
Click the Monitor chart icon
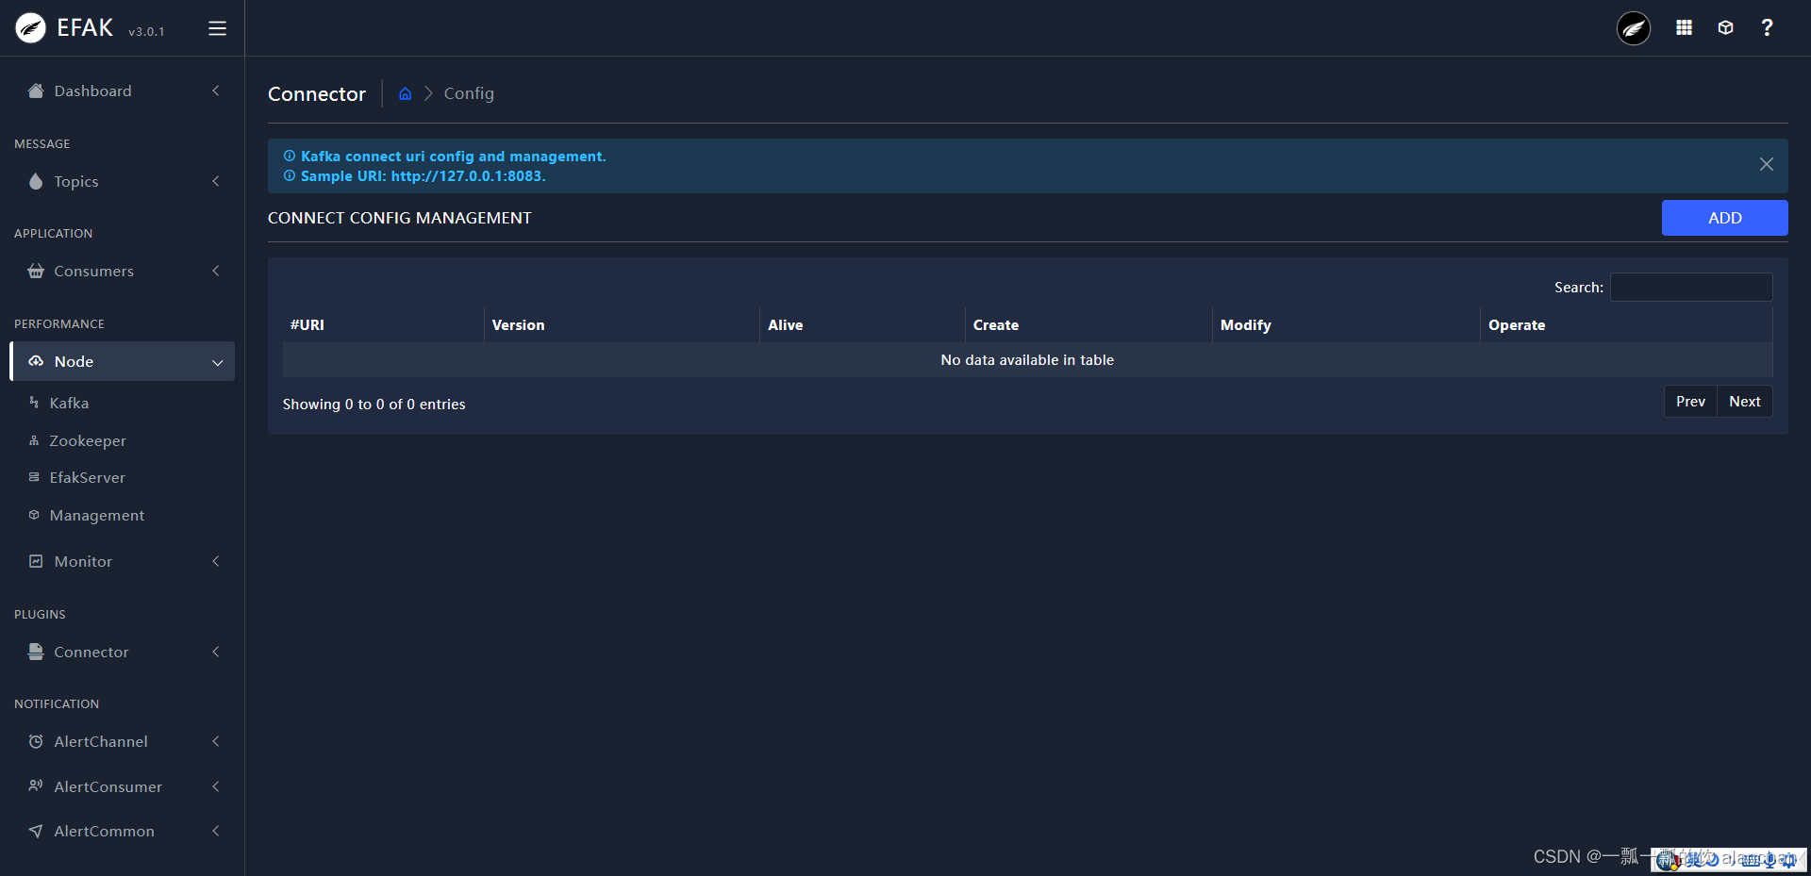coord(36,561)
